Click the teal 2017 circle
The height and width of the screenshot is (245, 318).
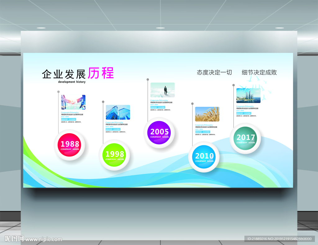click(x=245, y=138)
